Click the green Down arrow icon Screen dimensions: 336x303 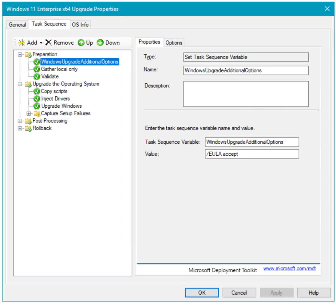pos(100,43)
